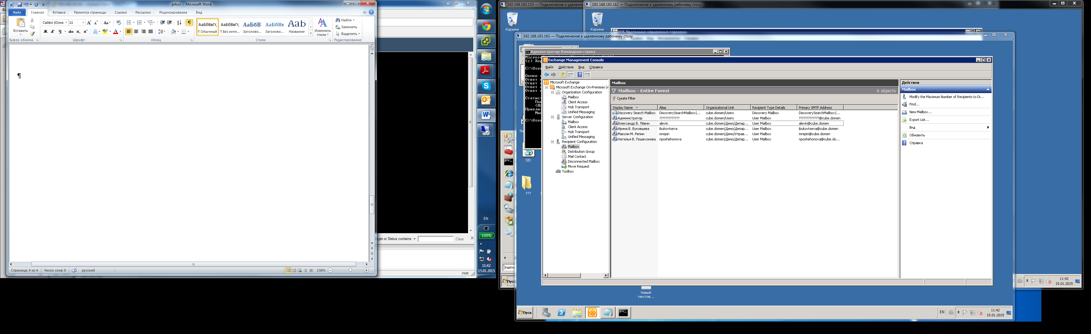Collapse the Recipient Configuration tree node

point(552,142)
